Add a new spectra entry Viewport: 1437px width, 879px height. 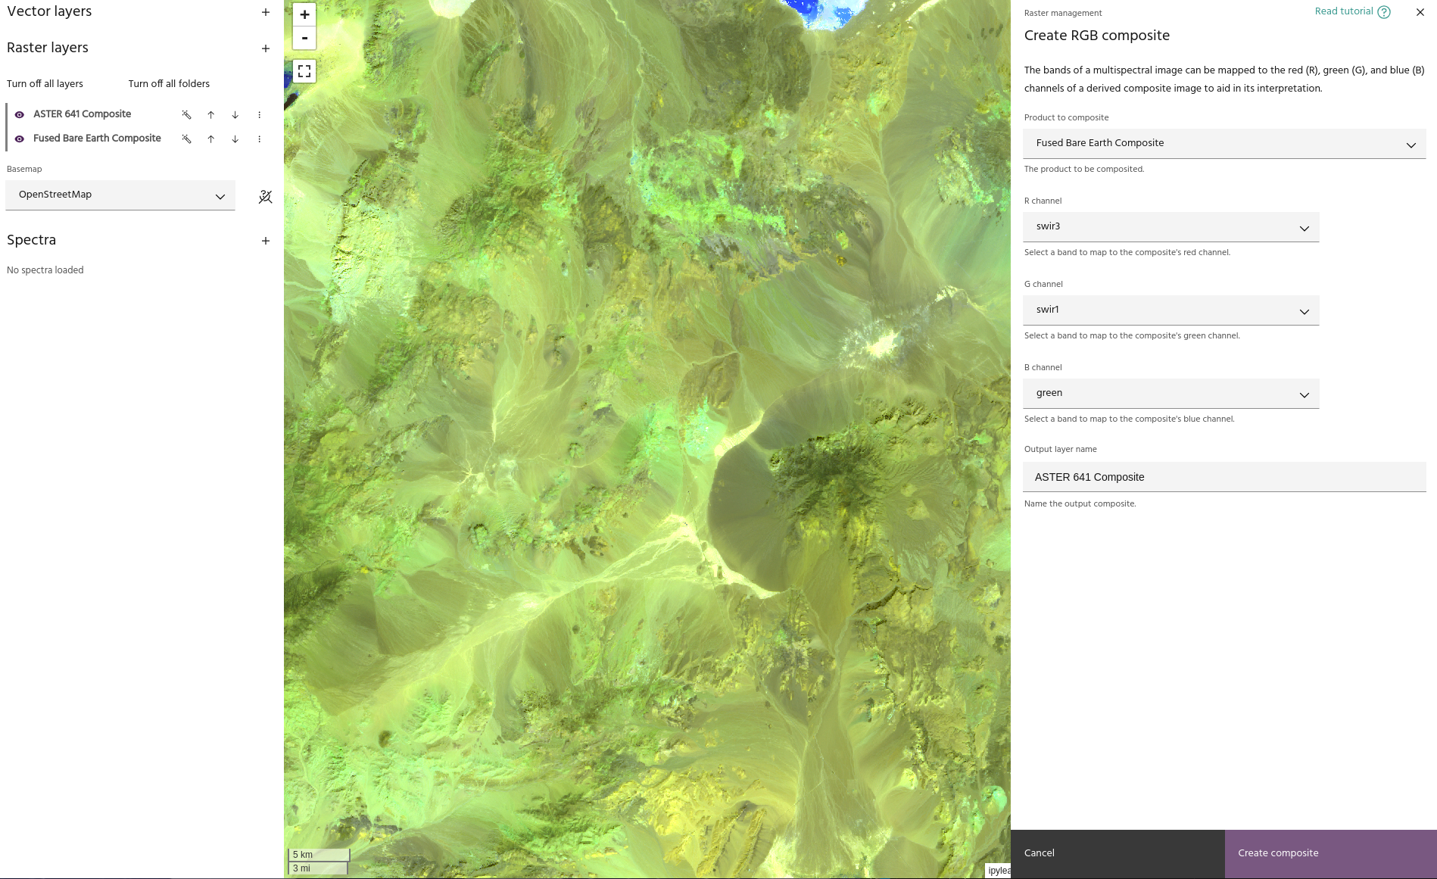point(266,241)
